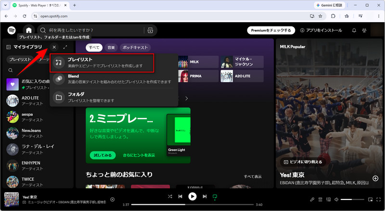Go to Spotify Home via house icon
This screenshot has height=211, width=385.
29,30
